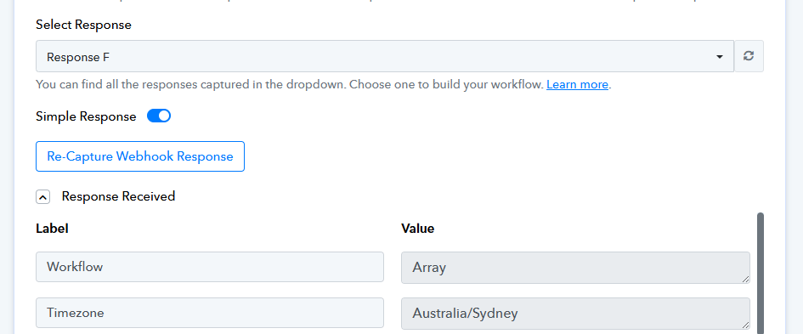Click the Array value field
This screenshot has width=803, height=334.
(x=575, y=268)
